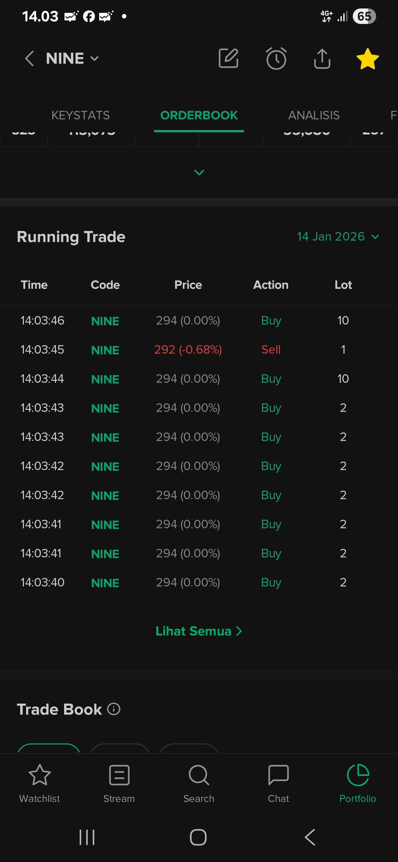Select the ORDERBOOK tab
The height and width of the screenshot is (862, 398).
199,115
